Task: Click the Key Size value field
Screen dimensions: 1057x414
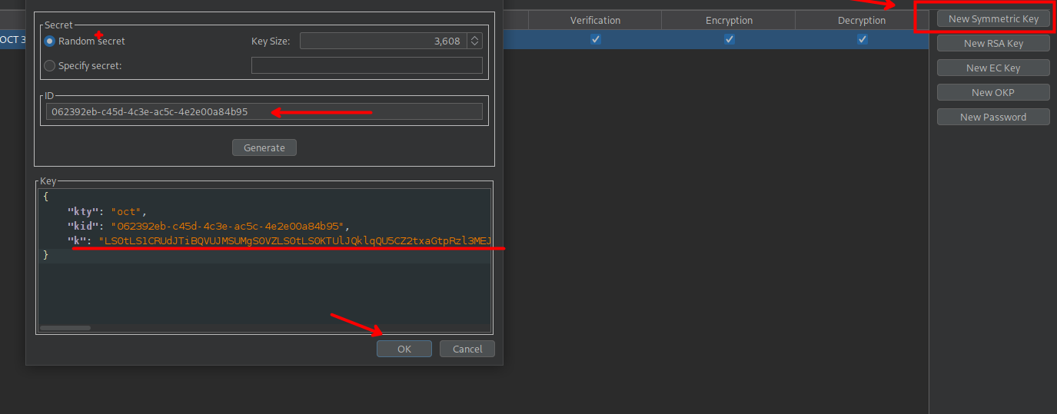Action: (x=382, y=41)
